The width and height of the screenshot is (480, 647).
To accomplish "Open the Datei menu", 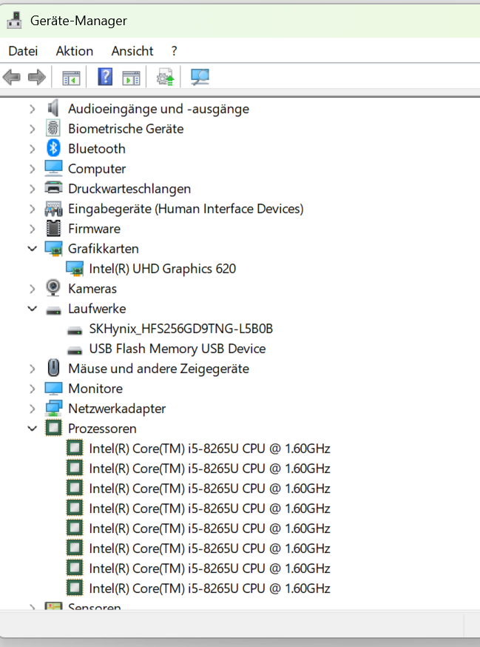I will click(x=23, y=51).
